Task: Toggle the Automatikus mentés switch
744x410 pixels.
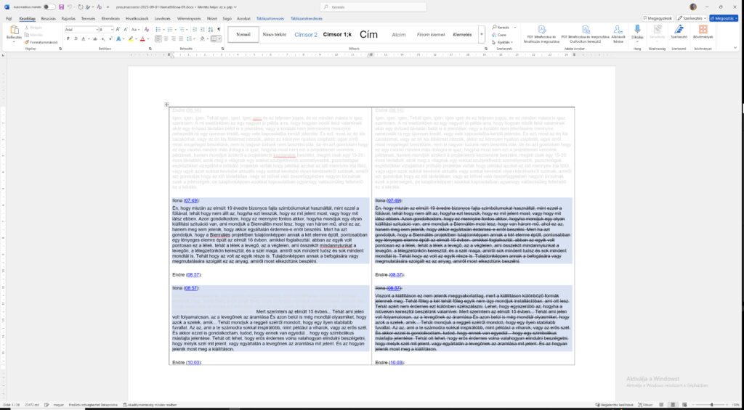Action: 48,7
